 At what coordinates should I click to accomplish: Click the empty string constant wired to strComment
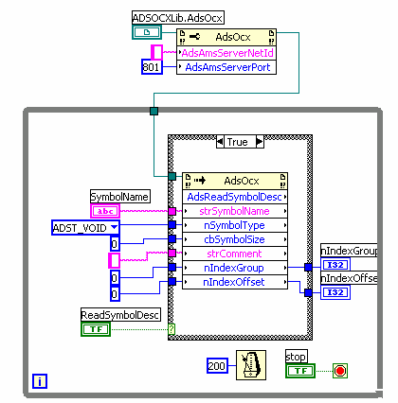pos(114,261)
